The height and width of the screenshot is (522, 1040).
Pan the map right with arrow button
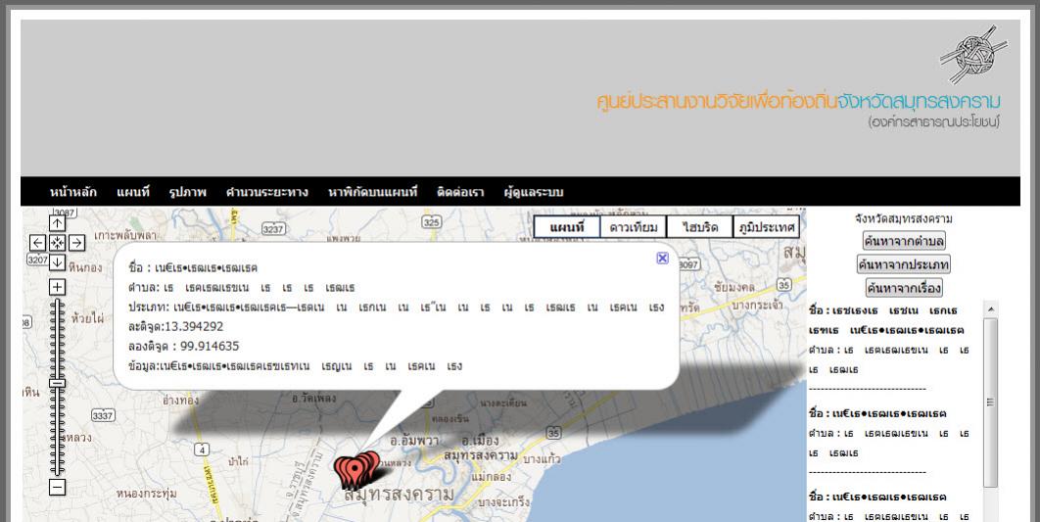(x=77, y=243)
